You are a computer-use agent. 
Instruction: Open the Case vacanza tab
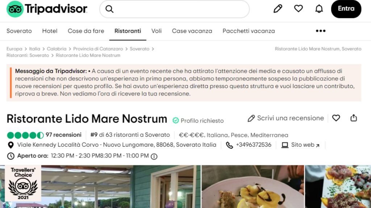(192, 31)
